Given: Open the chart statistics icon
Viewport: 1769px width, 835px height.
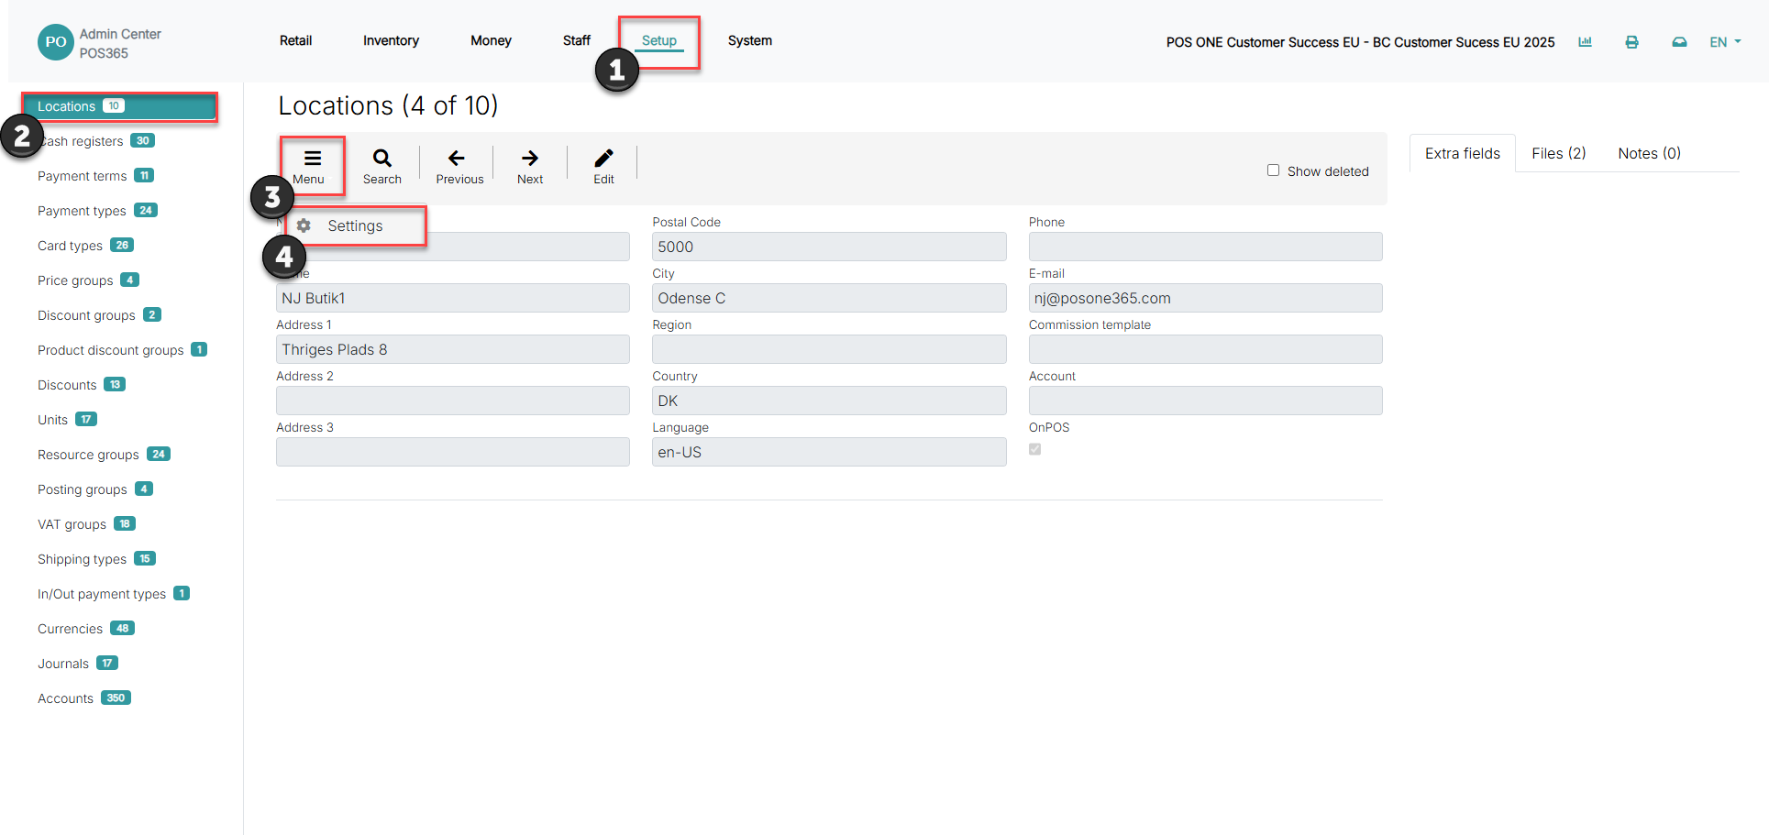Looking at the screenshot, I should (x=1585, y=42).
